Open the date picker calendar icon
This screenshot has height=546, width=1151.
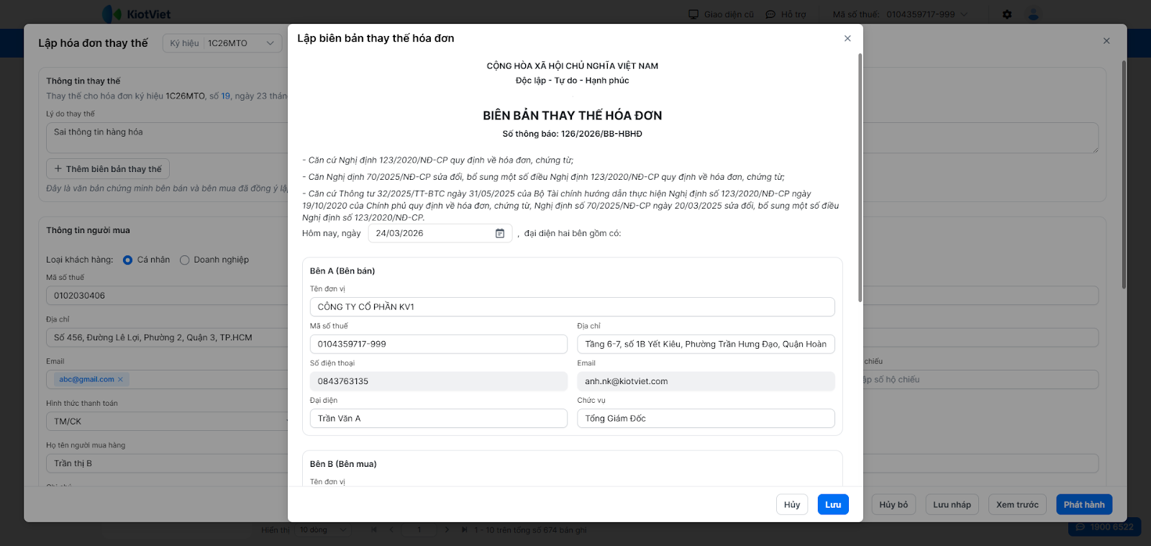point(500,233)
